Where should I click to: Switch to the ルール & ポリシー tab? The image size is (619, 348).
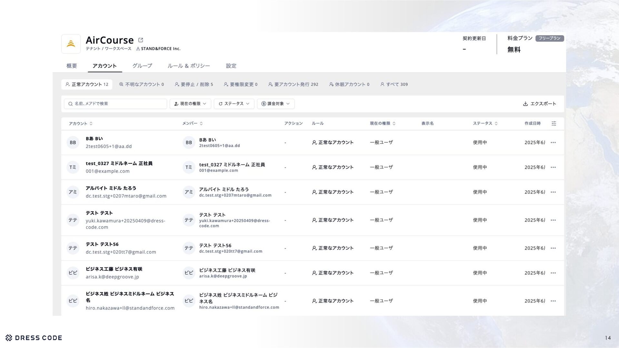pyautogui.click(x=189, y=66)
